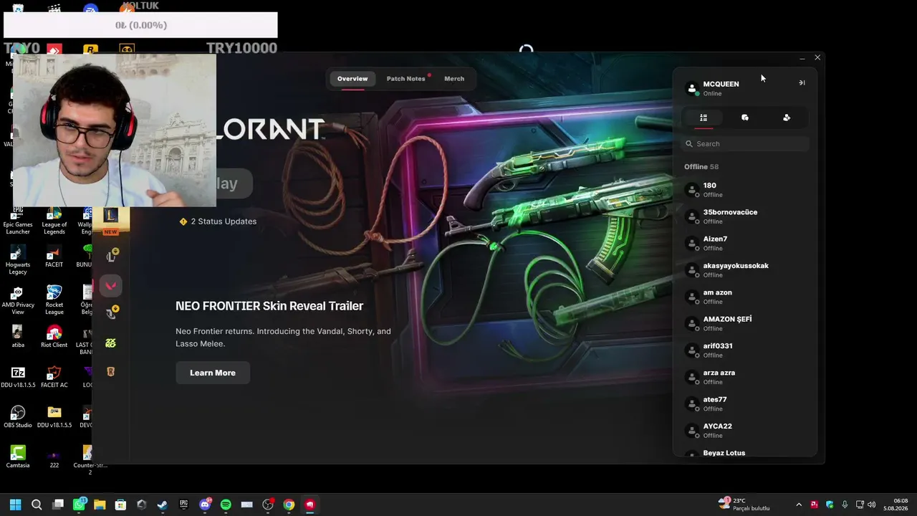Open the DDU v18.1.5.5 folder icon
Image resolution: width=917 pixels, height=516 pixels.
tap(54, 417)
